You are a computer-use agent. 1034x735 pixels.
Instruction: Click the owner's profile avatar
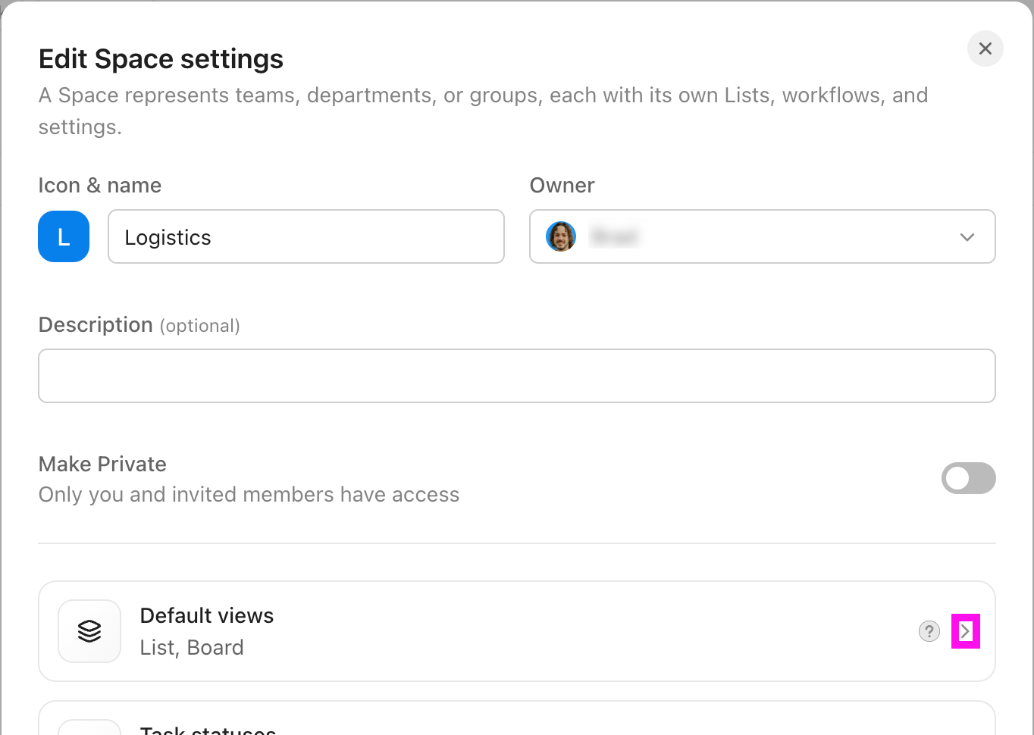[561, 236]
